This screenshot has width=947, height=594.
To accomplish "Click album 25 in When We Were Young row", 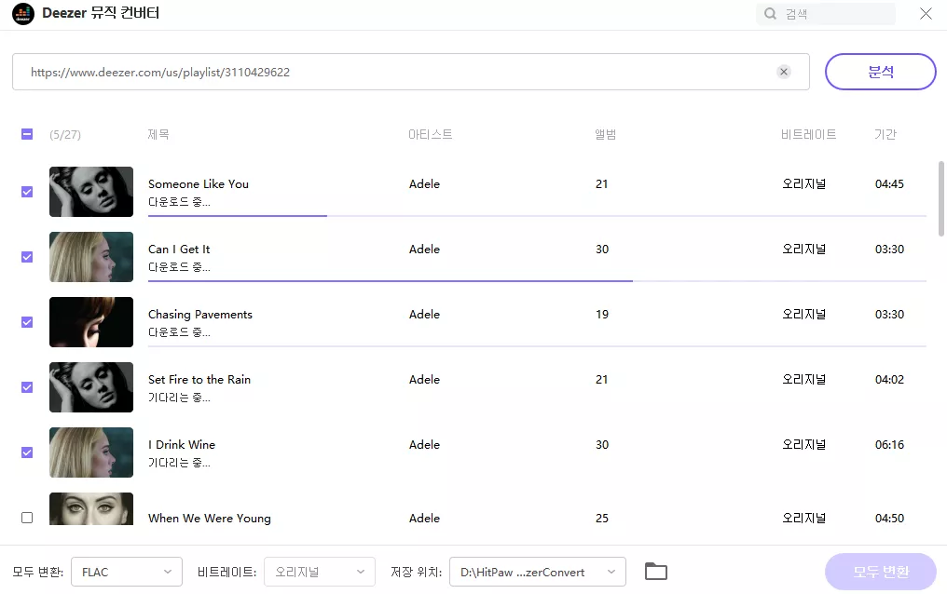I will coord(601,518).
